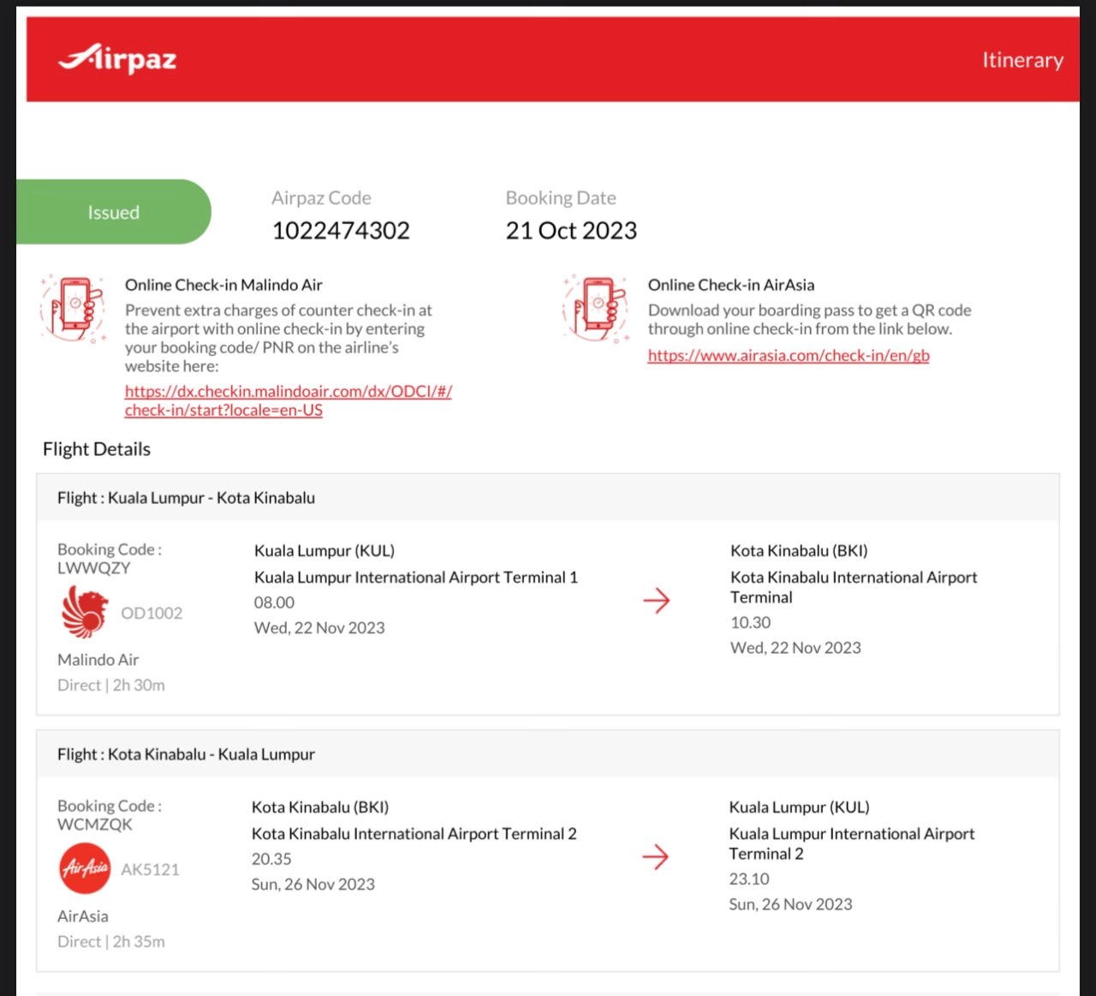
Task: Click arrival time 23.10
Action: click(x=749, y=880)
